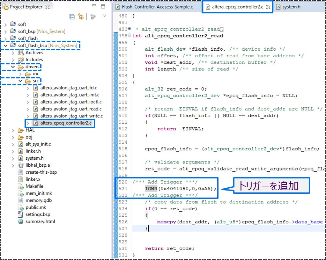The height and width of the screenshot is (260, 326).
Task: Select the drivers folder icon
Action: tap(21, 67)
